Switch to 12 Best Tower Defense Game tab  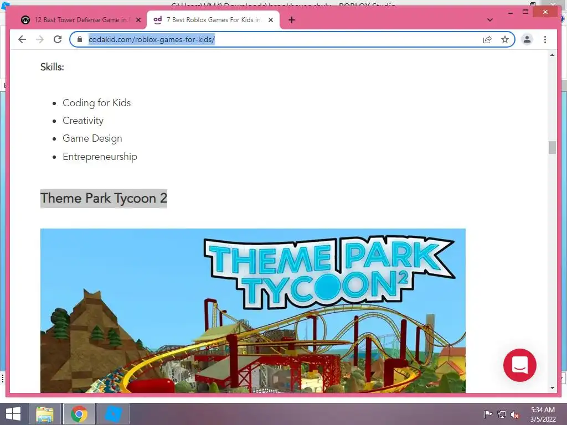[80, 20]
